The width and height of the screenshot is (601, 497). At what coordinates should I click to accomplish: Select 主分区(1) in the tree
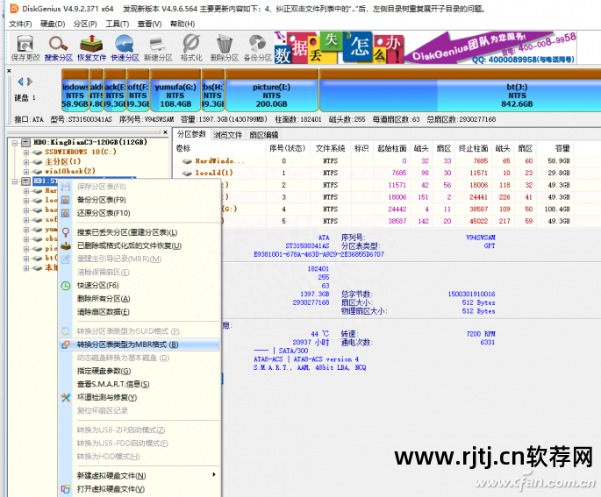[x=63, y=161]
